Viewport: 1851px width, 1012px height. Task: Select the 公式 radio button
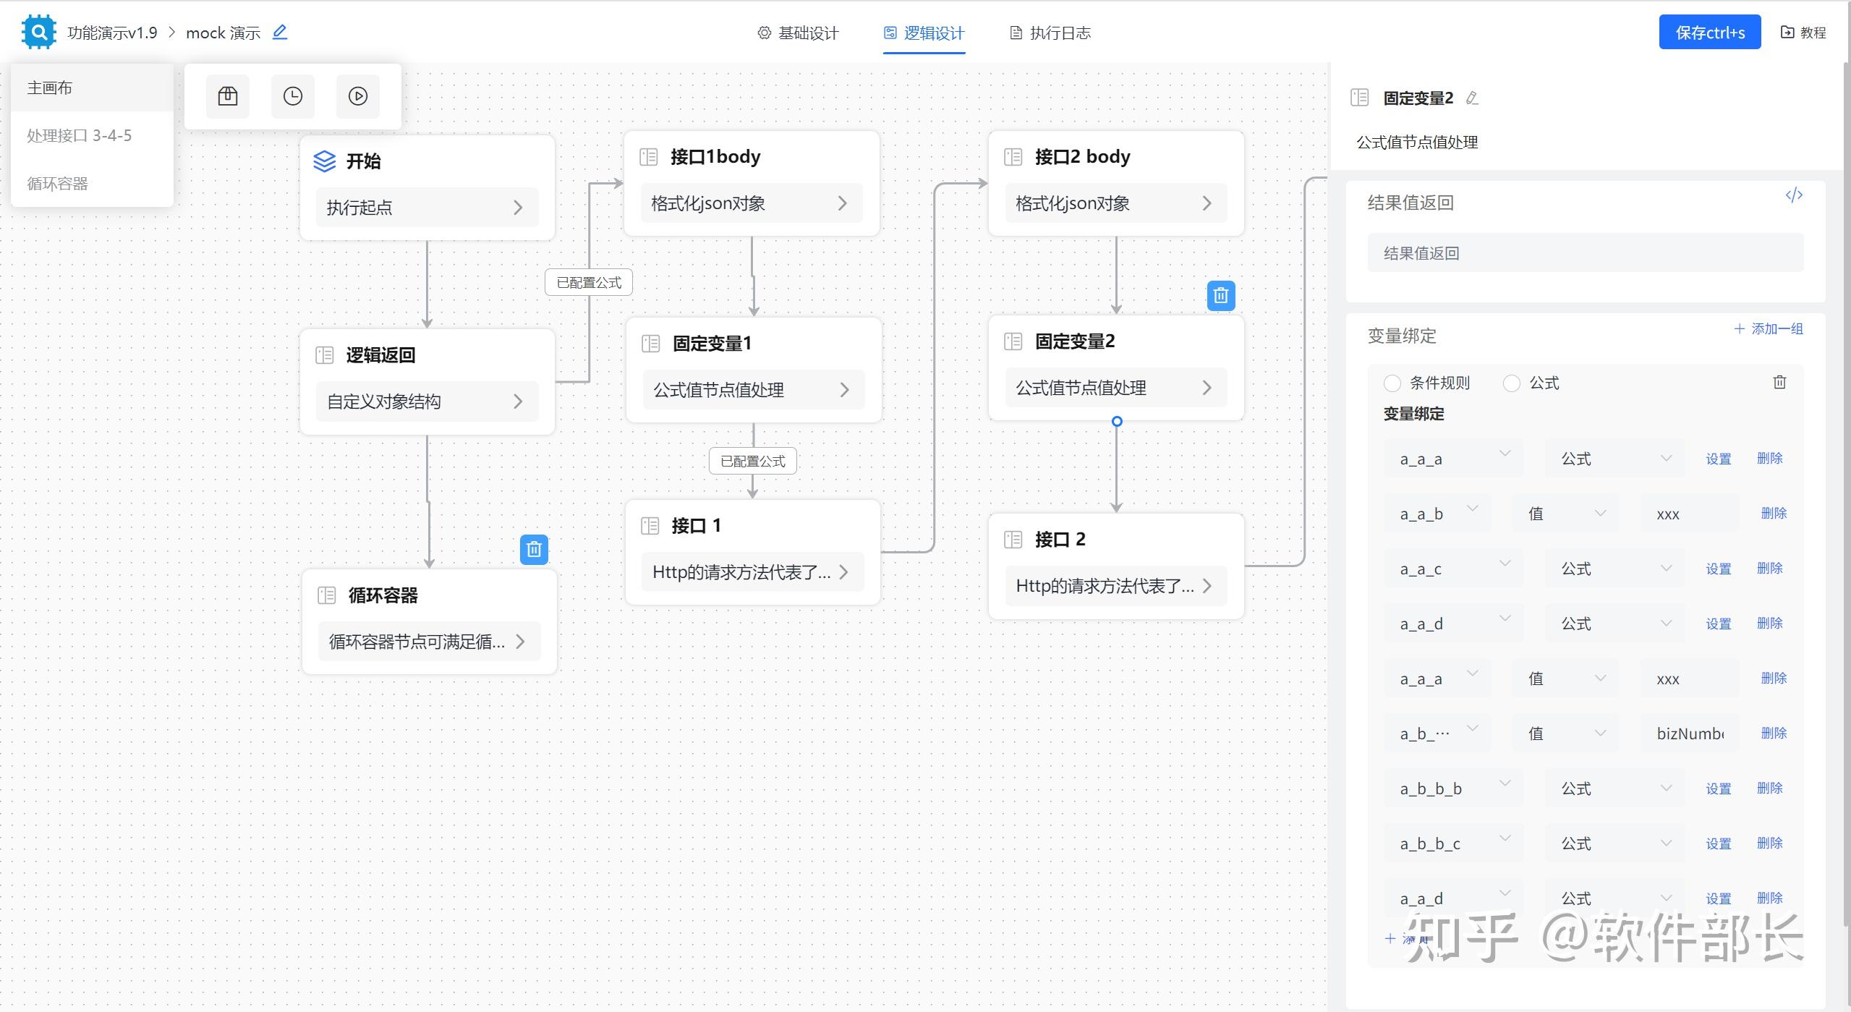(1511, 383)
